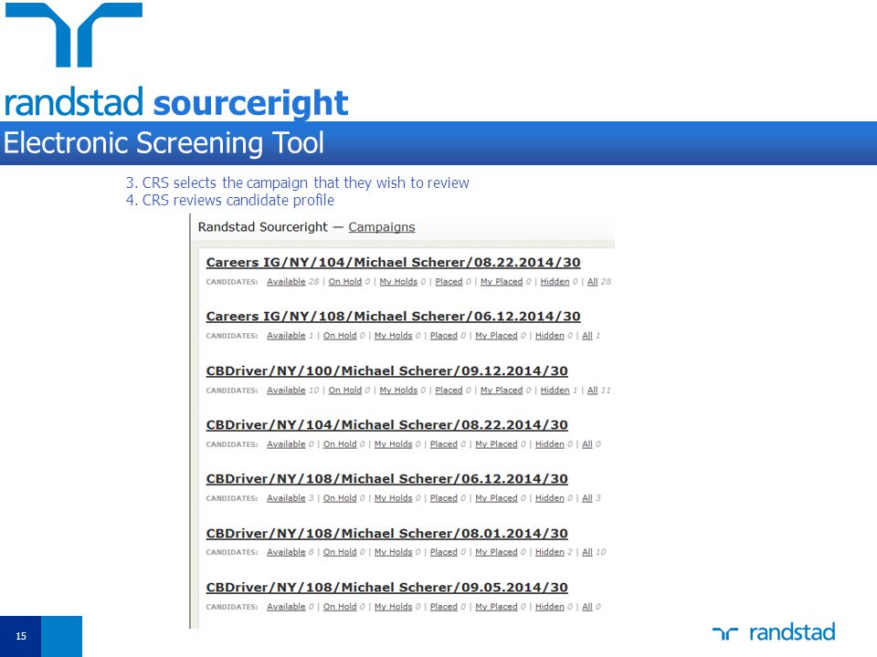
Task: View All 11 candidates for CBDriver/NY/100
Action: 592,391
